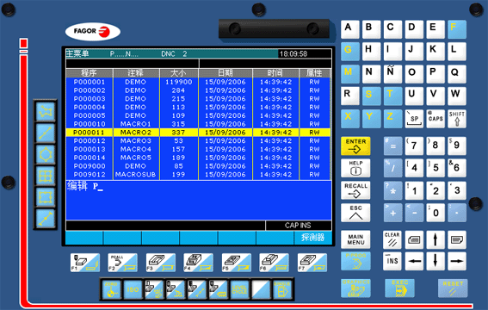Toggle the SHIFT key
Viewport: 488px width, 310px height.
coord(457,119)
